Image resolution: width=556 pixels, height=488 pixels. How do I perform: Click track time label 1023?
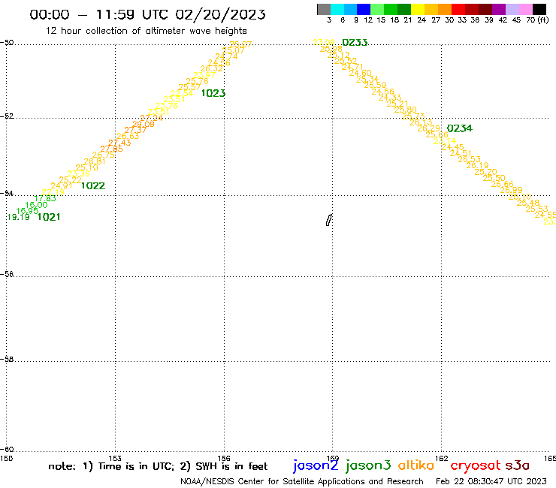click(x=213, y=93)
